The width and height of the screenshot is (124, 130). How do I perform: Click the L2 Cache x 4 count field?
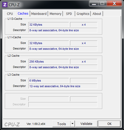(x=84, y=62)
